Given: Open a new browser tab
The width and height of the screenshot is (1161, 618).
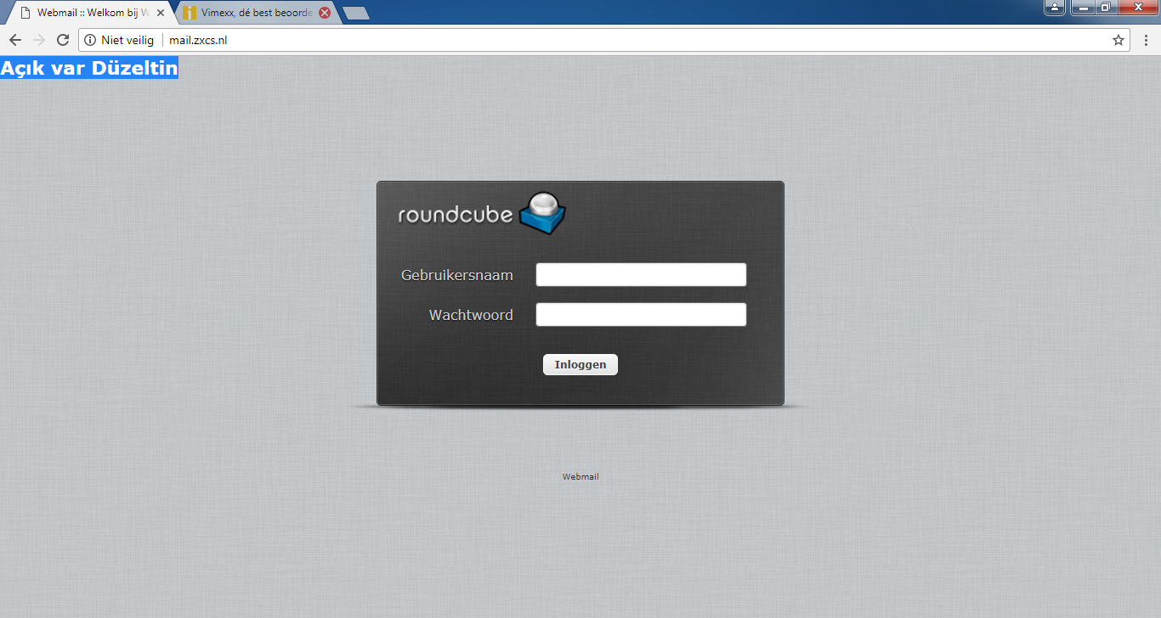Looking at the screenshot, I should coord(355,13).
